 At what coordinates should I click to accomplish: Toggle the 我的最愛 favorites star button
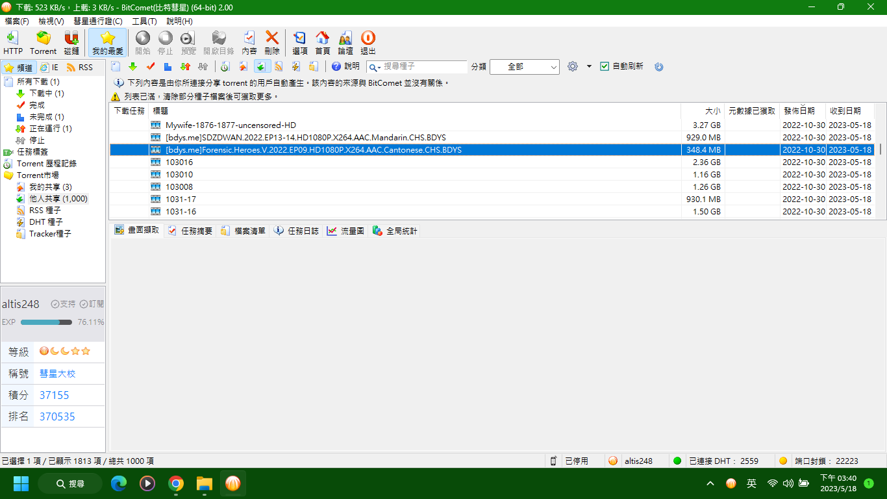click(x=108, y=43)
